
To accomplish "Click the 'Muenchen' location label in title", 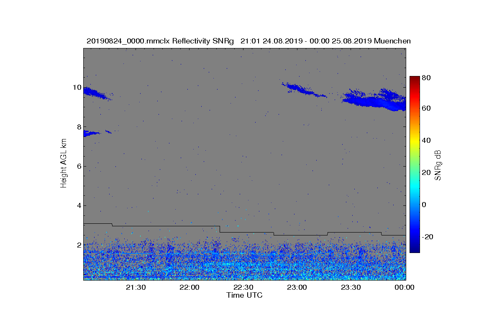I will coord(392,41).
